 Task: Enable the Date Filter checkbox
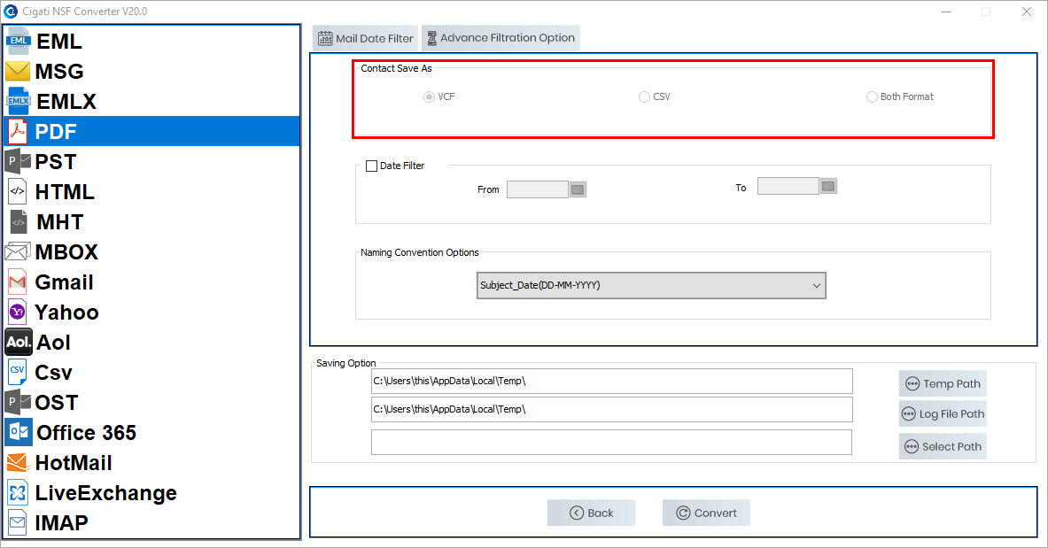[371, 166]
